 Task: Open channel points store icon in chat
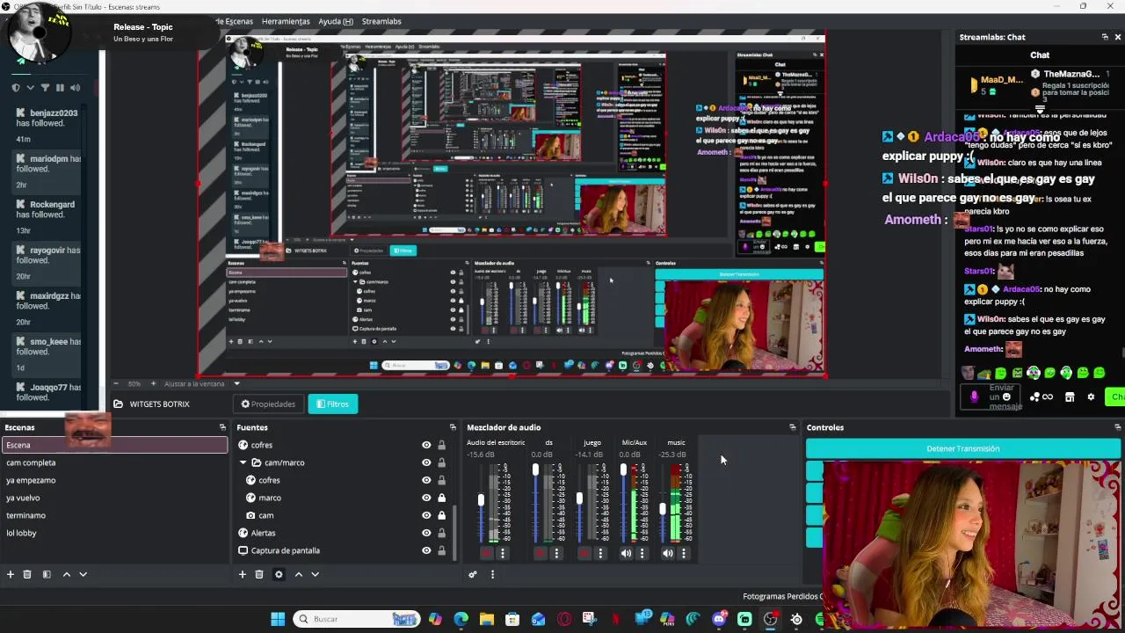point(1070,397)
